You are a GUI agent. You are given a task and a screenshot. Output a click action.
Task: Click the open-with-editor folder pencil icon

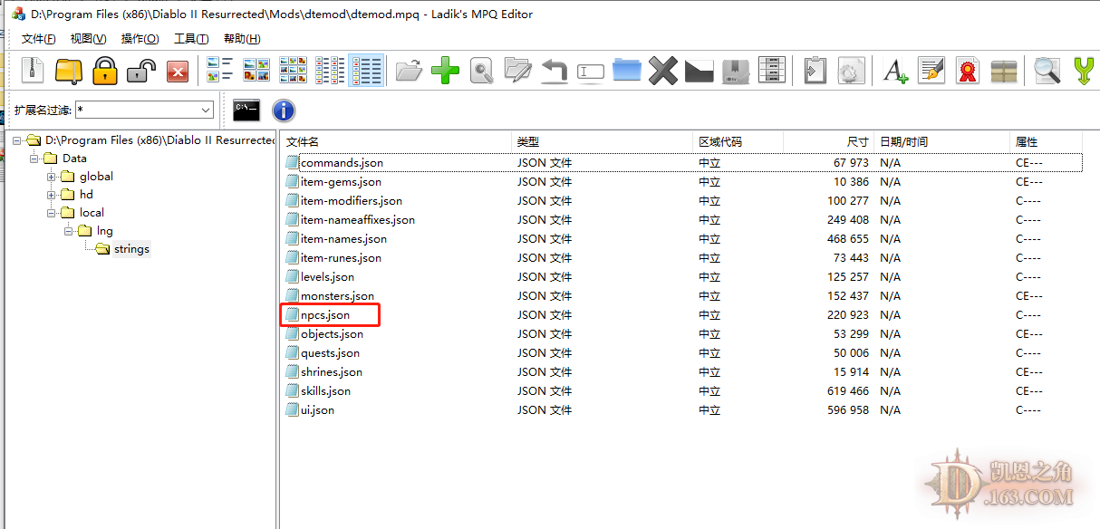[517, 71]
